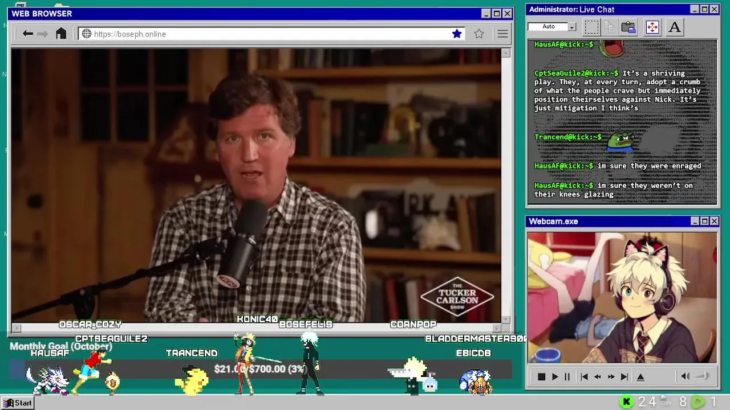Pause playback in Webcam.exe

(x=567, y=377)
